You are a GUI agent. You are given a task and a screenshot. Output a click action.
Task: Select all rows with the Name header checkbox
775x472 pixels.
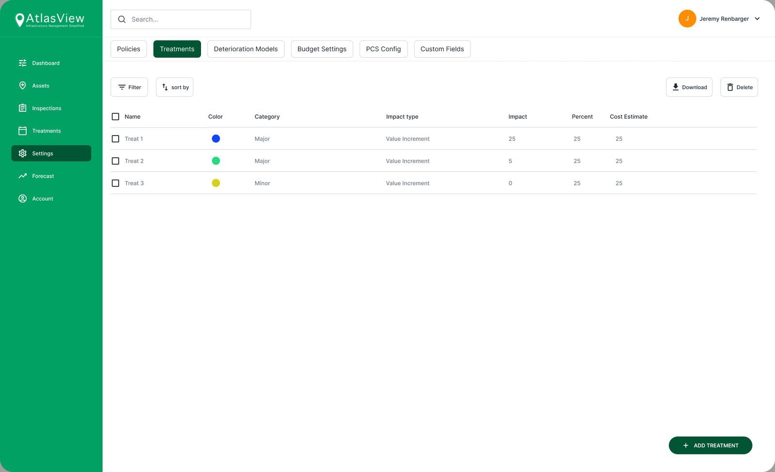click(x=115, y=117)
